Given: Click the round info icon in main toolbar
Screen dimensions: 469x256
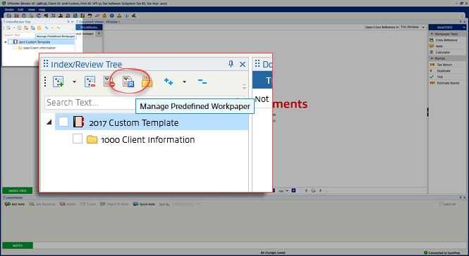Looking at the screenshot, I should pos(126,15).
